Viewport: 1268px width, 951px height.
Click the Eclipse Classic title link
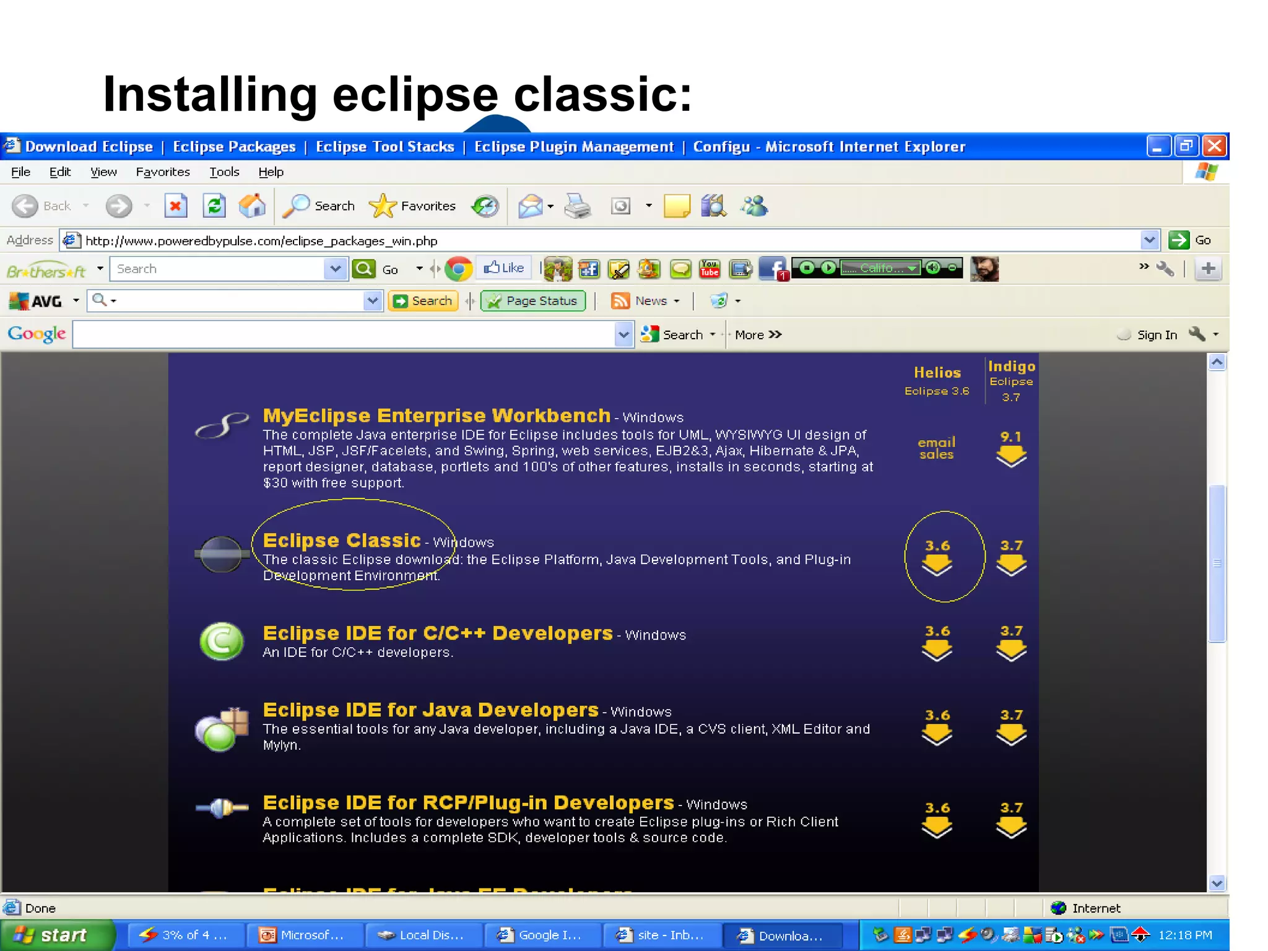[x=342, y=541]
